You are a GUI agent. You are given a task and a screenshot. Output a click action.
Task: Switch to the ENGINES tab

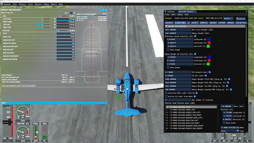[213, 23]
